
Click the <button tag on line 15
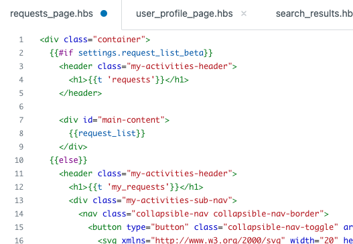(x=104, y=227)
